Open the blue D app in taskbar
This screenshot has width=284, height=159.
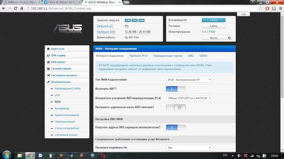[40, 155]
